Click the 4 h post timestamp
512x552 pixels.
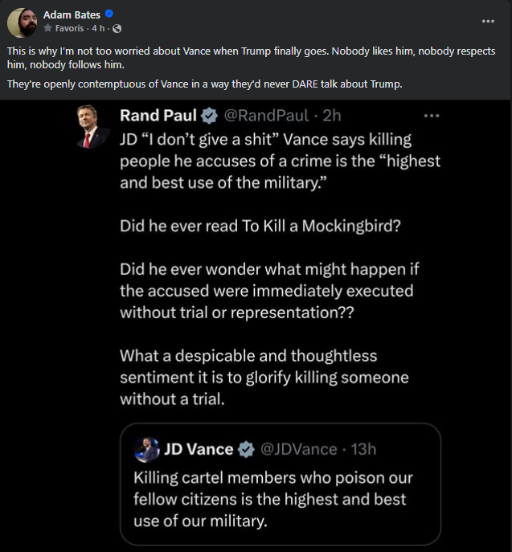click(97, 28)
